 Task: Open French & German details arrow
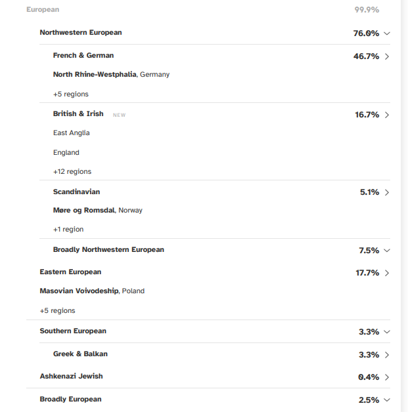(387, 56)
